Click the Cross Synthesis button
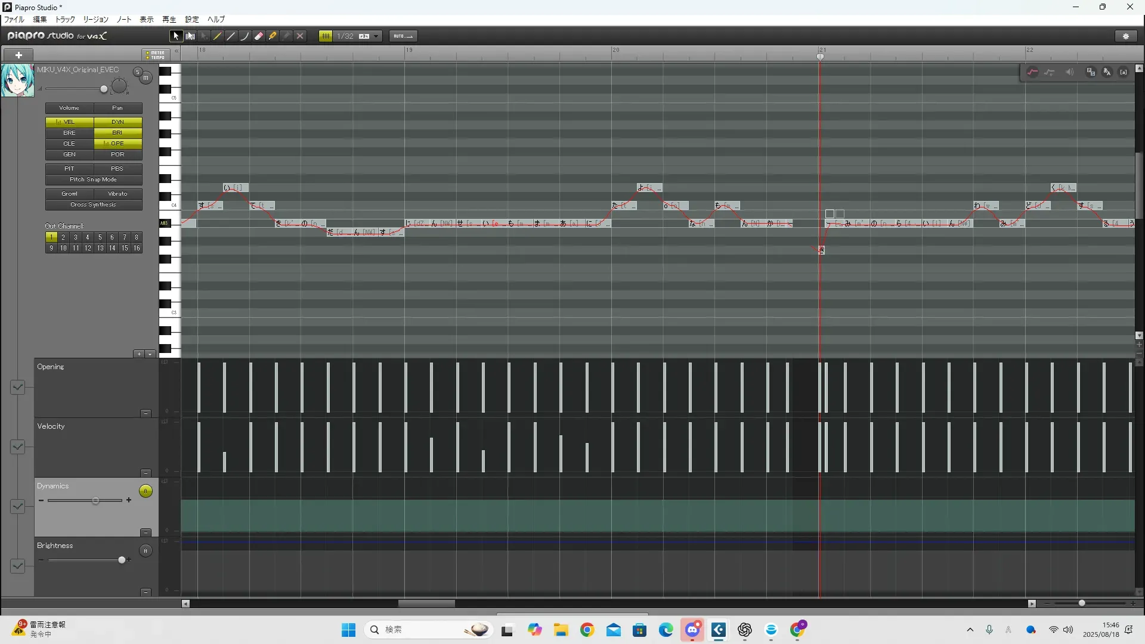 (93, 205)
